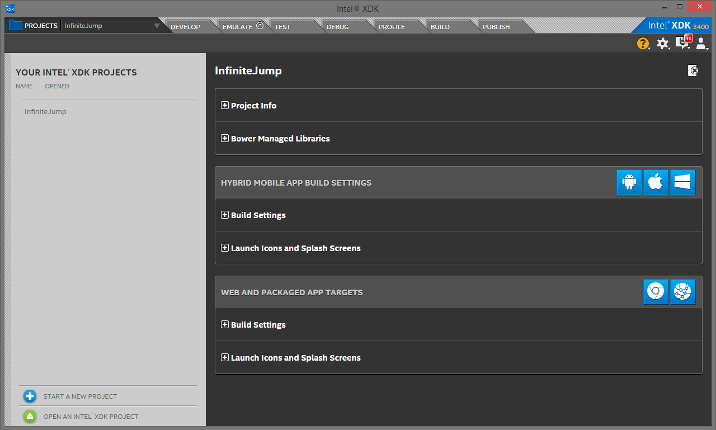
Task: Switch to the PROFILE tab
Action: (x=392, y=26)
